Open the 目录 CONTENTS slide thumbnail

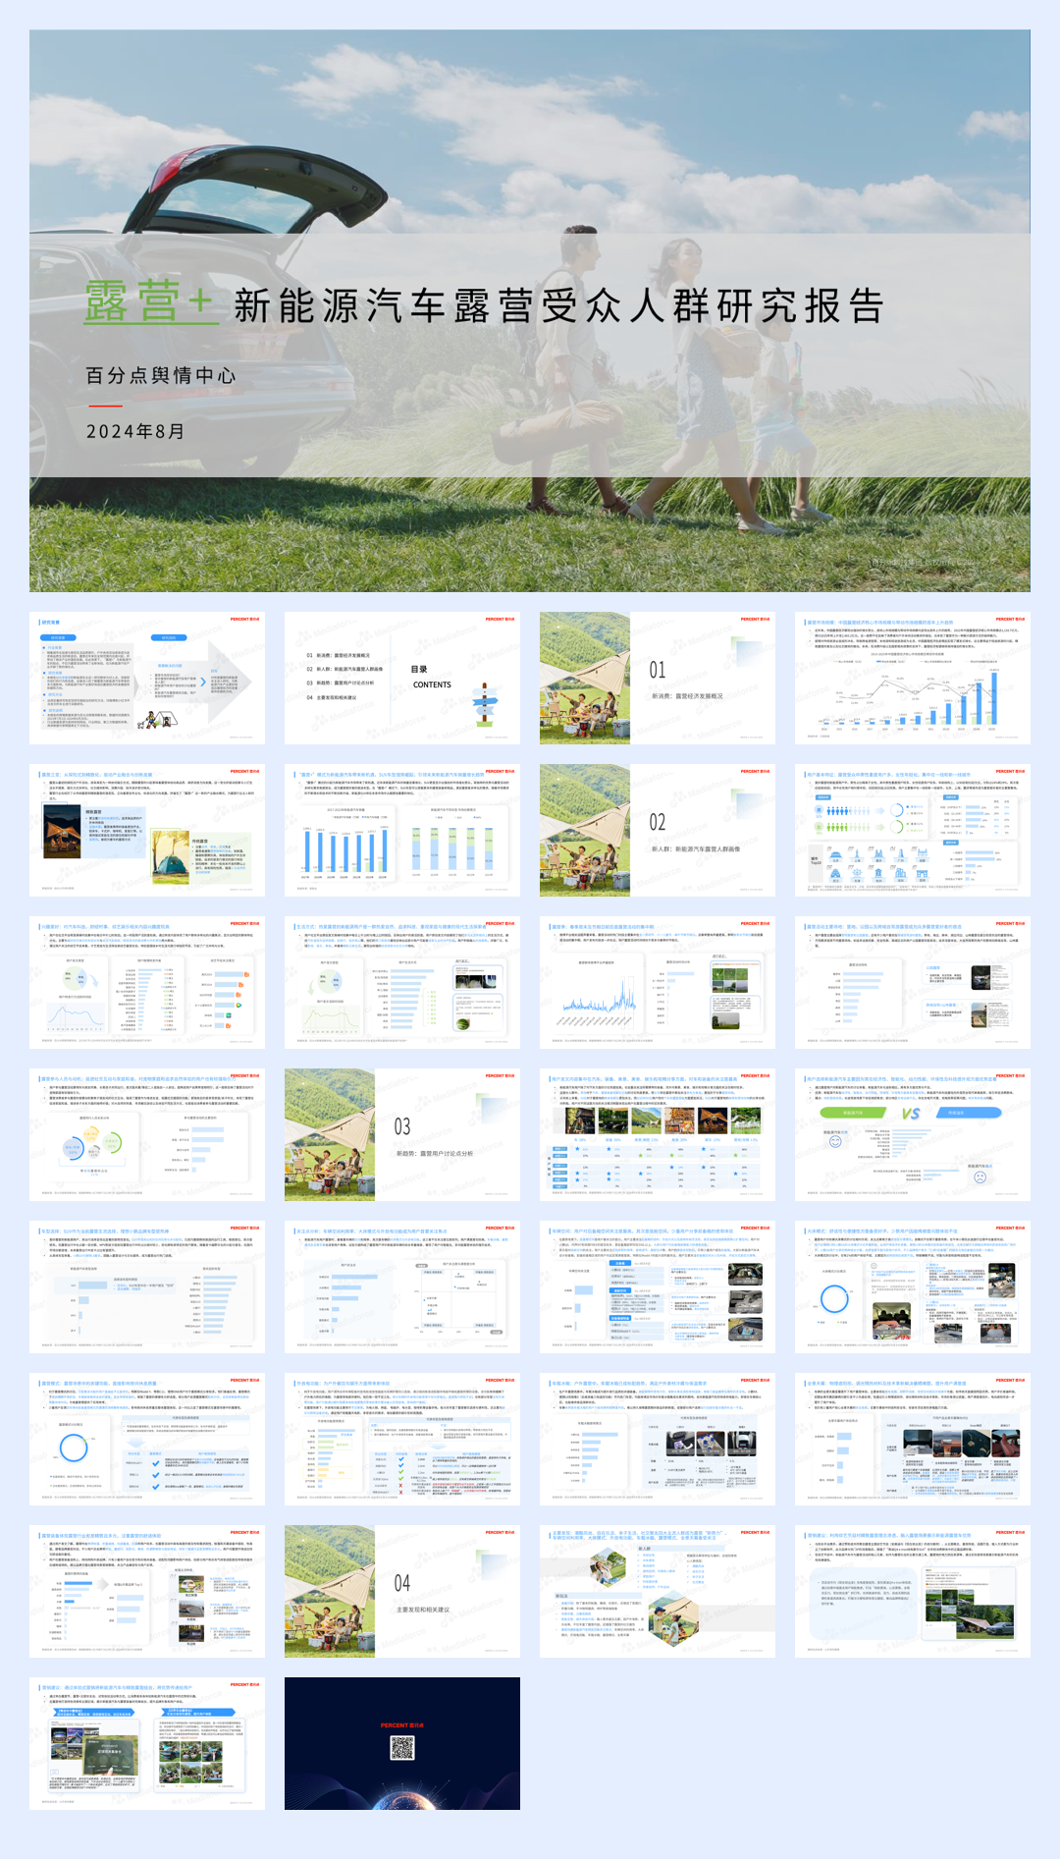coord(402,678)
